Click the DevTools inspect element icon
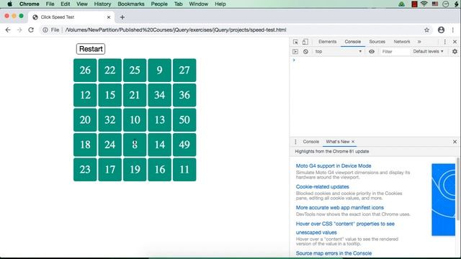Image resolution: width=461 pixels, height=259 pixels. (295, 42)
